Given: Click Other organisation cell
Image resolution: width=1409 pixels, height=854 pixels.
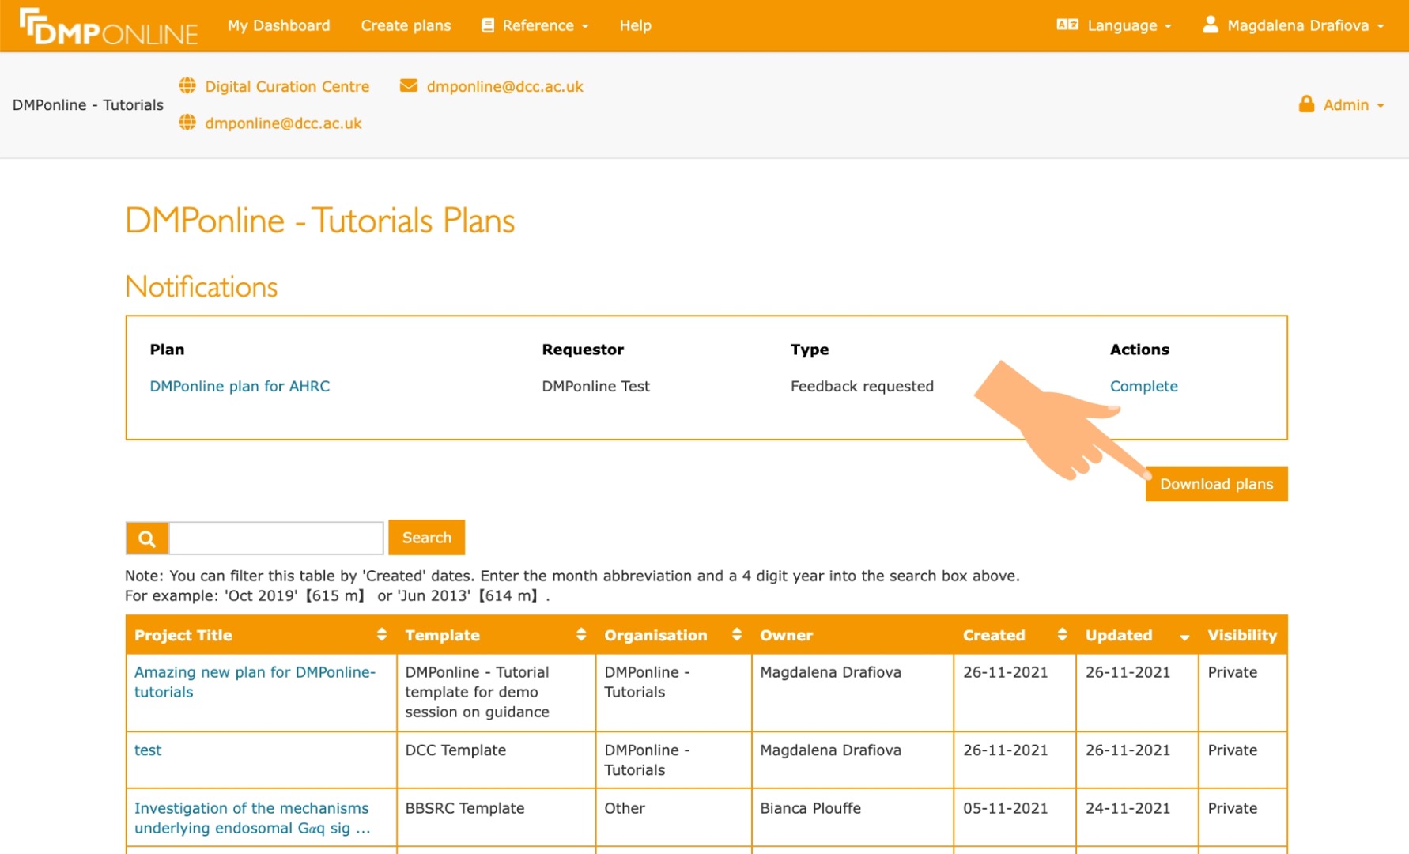Looking at the screenshot, I should coord(625,808).
